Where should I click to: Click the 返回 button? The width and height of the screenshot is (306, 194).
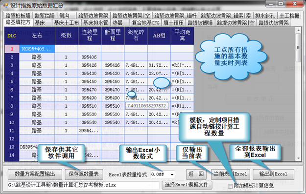tap(196, 174)
